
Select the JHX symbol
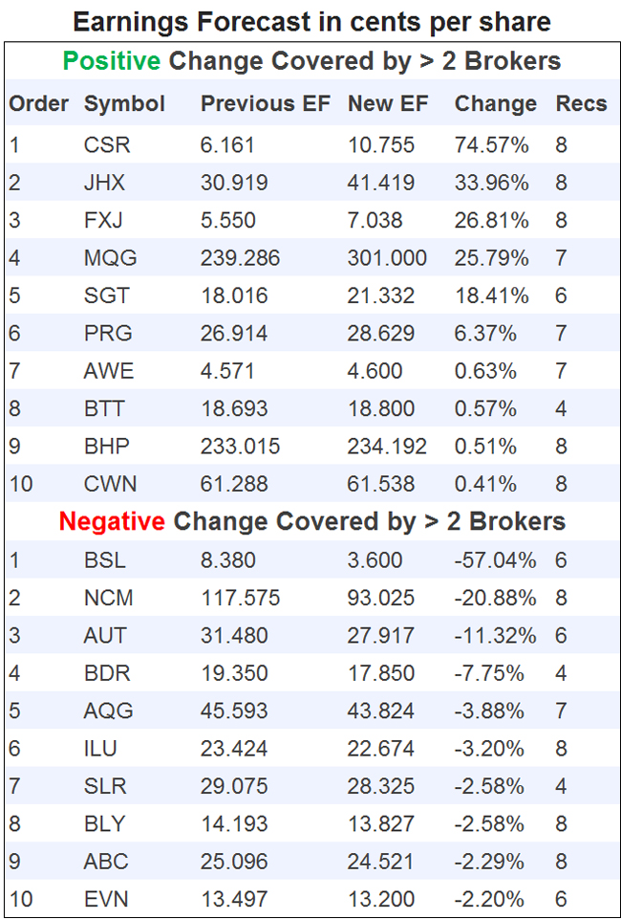tap(105, 183)
